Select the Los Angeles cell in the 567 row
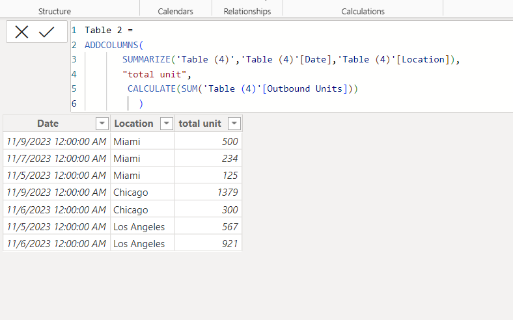The height and width of the screenshot is (320, 513). 143,226
